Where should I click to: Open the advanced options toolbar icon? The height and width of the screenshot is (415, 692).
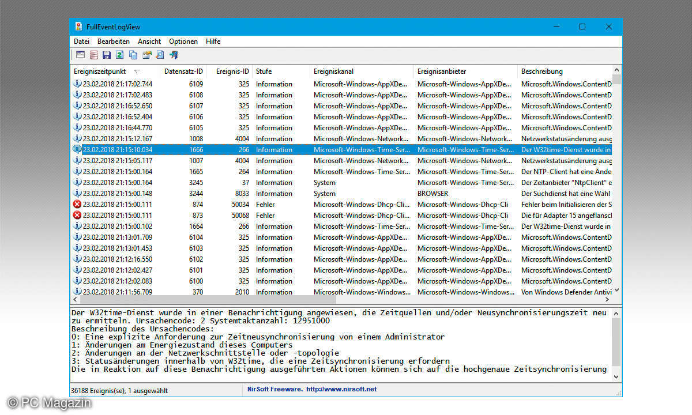pos(80,55)
